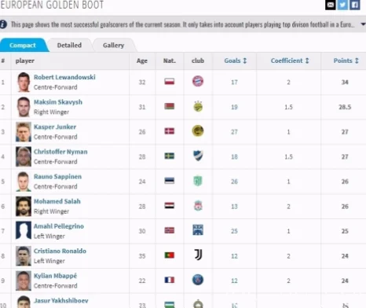Open Cristiano Ronaldo's player profile
Screen dimensions: 366x308
point(60,251)
